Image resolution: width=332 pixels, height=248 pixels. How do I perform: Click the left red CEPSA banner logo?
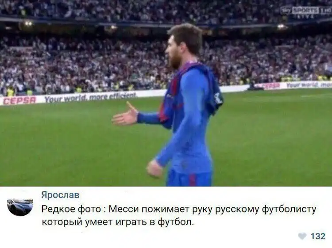19,100
